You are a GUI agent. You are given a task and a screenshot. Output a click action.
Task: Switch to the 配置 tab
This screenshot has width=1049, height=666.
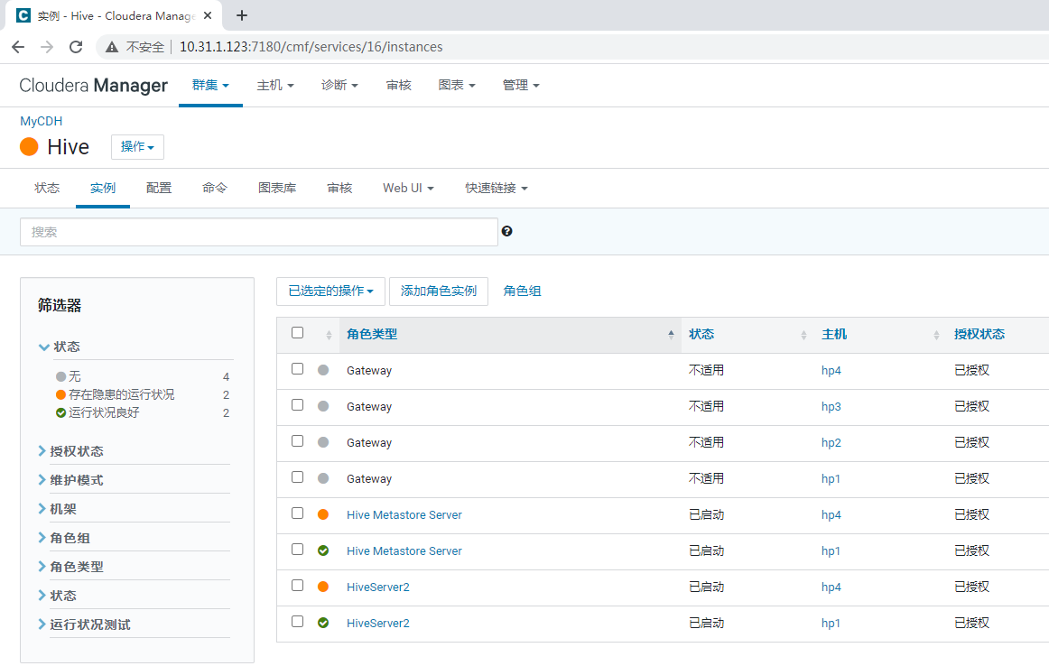(159, 188)
